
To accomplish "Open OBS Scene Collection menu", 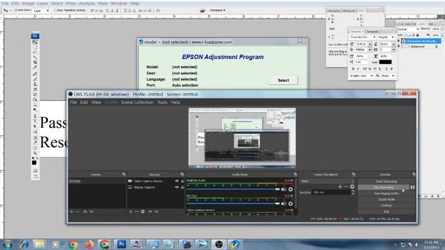I will (138, 102).
